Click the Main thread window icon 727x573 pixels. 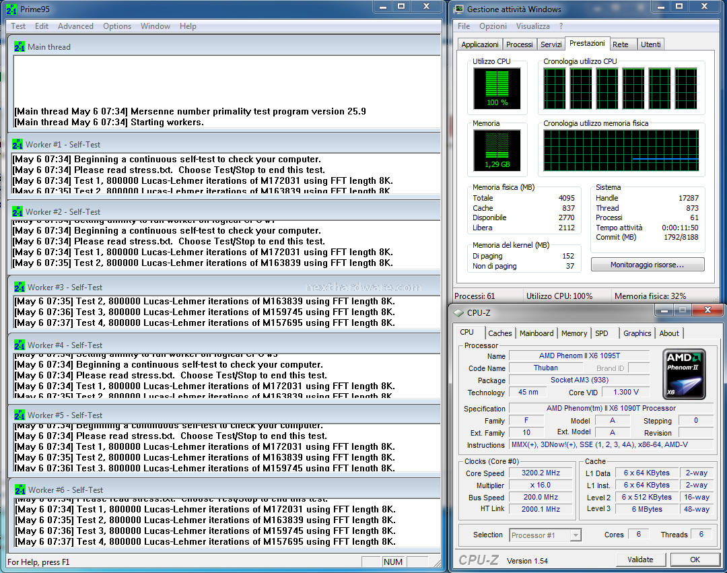19,47
